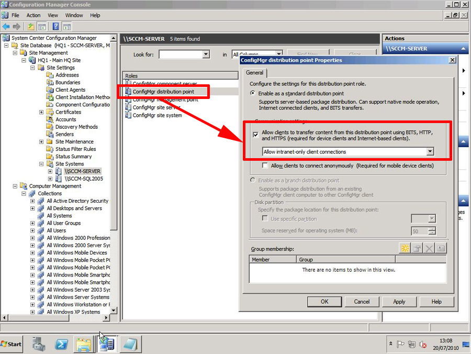Screen dimensions: 471x354
Task: Open PowerShell from the taskbar
Action: click(x=61, y=344)
